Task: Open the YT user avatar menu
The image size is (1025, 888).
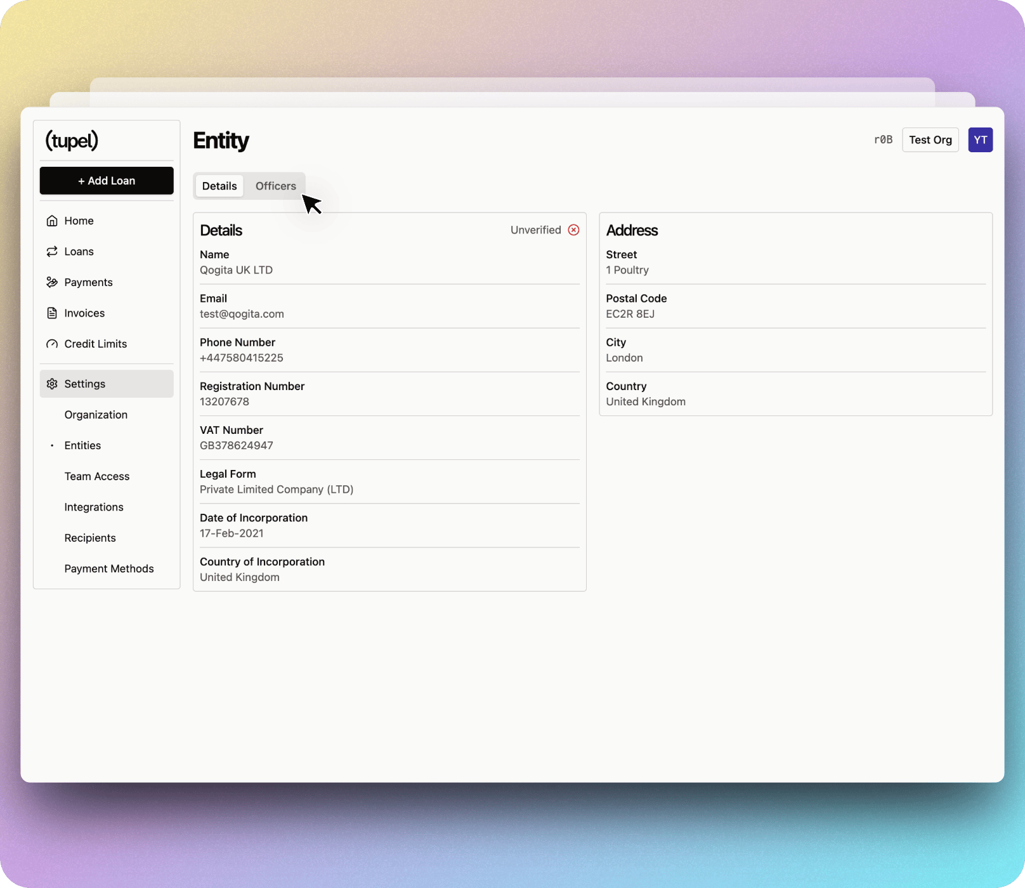Action: (980, 140)
